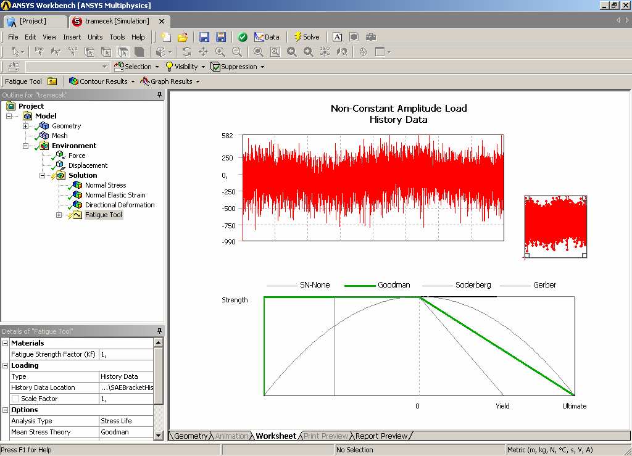Screen dimensions: 632x456
Task: Open the Insert menu
Action: [x=72, y=37]
